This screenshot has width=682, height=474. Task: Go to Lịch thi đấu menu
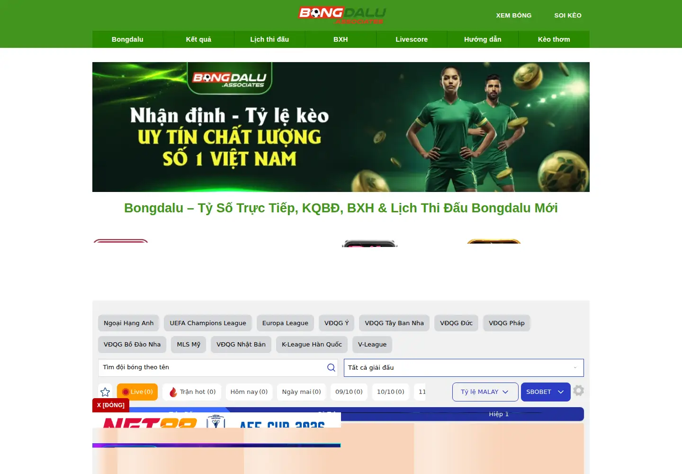pos(269,39)
